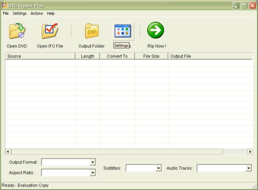This screenshot has height=190, width=258.
Task: Open the Settings toolbar icon
Action: tap(123, 31)
